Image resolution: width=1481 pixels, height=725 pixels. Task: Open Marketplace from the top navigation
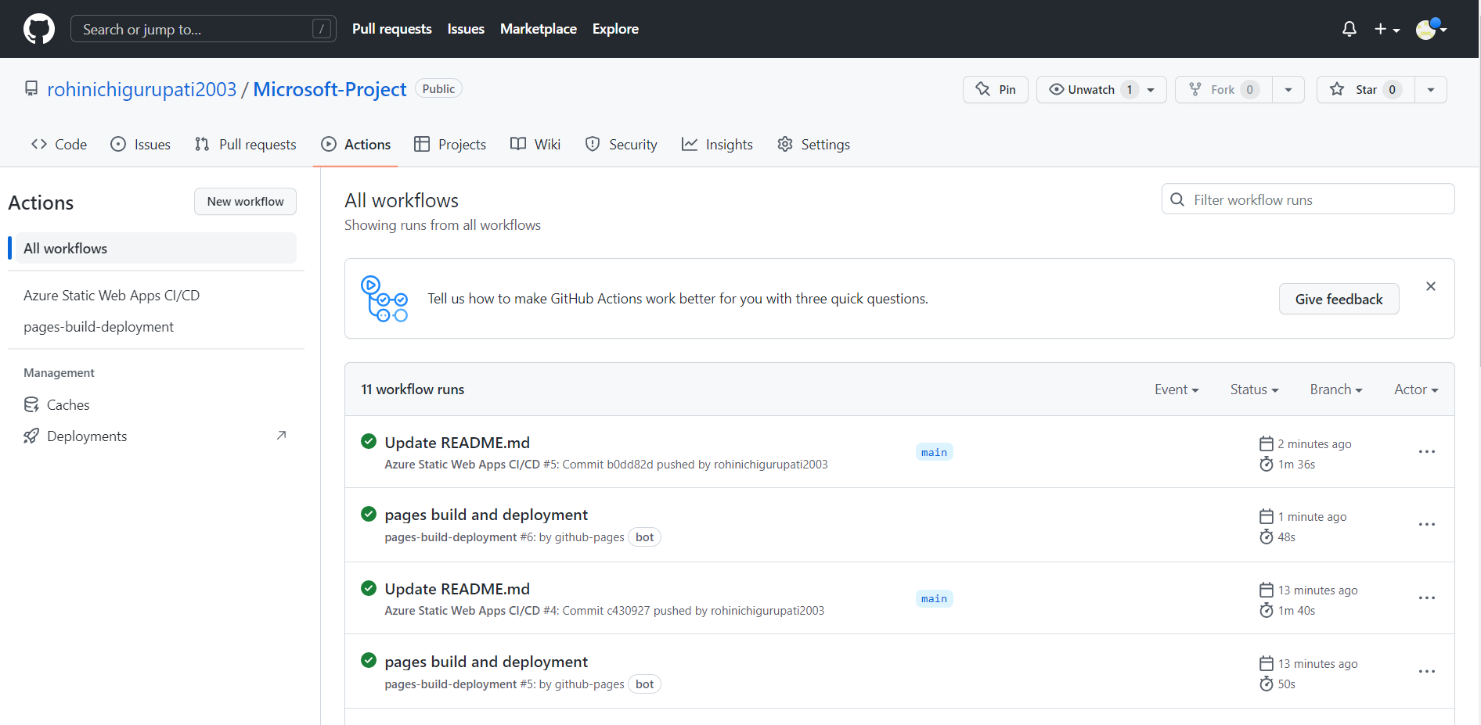coord(538,28)
